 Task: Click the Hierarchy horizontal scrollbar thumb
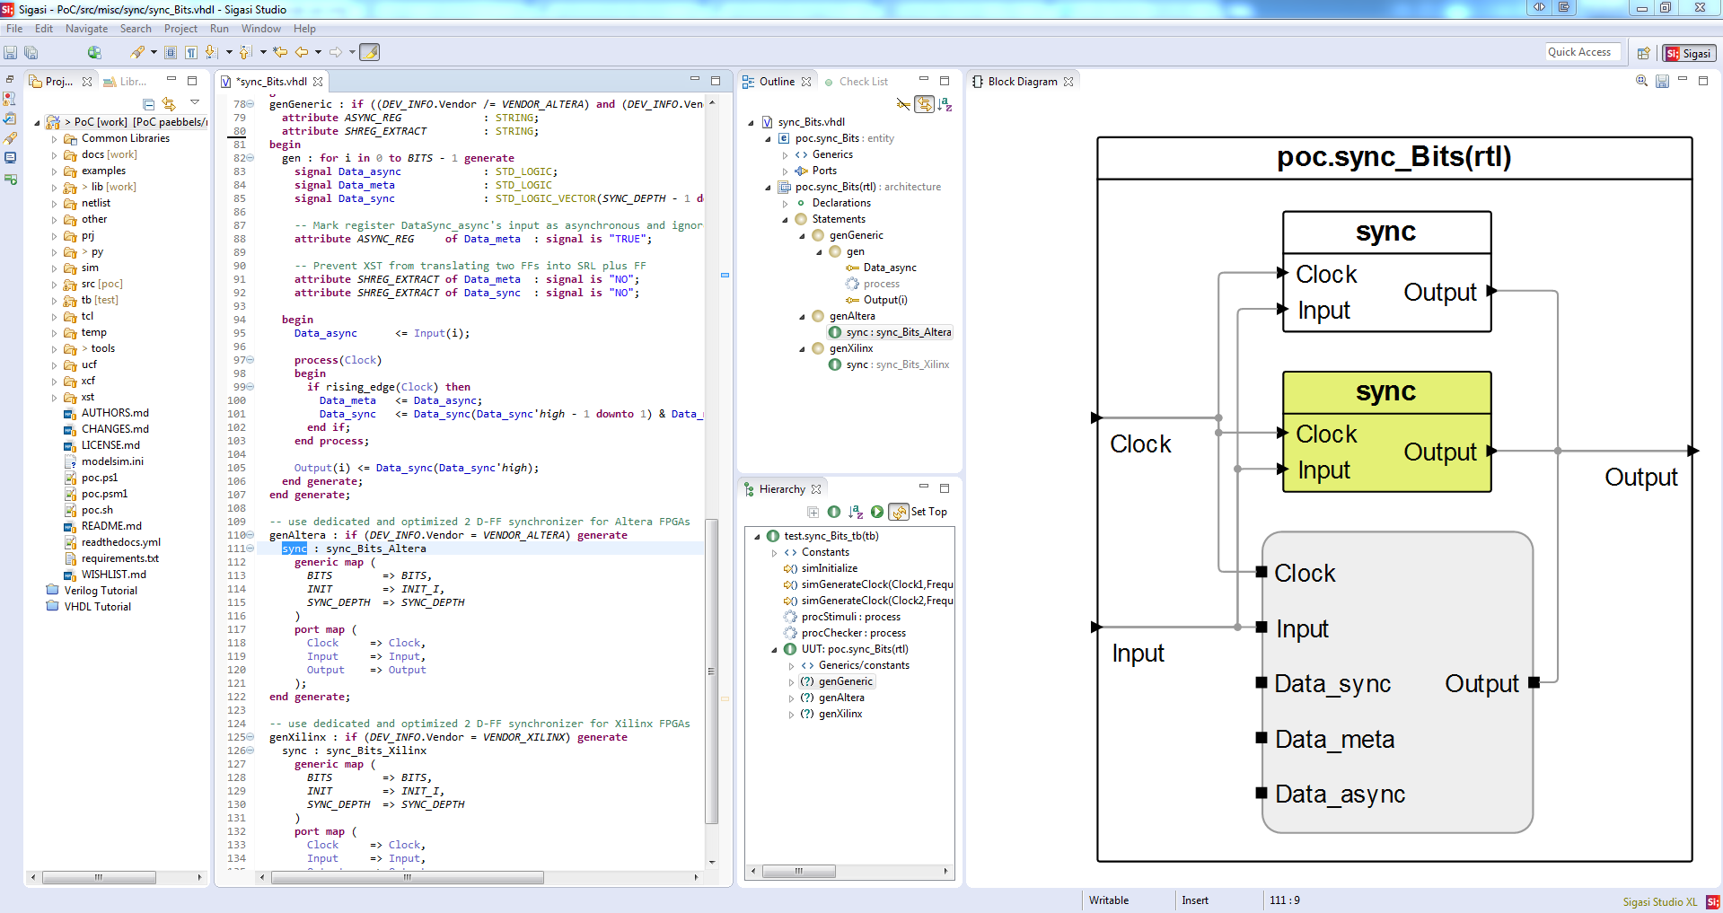coord(799,871)
